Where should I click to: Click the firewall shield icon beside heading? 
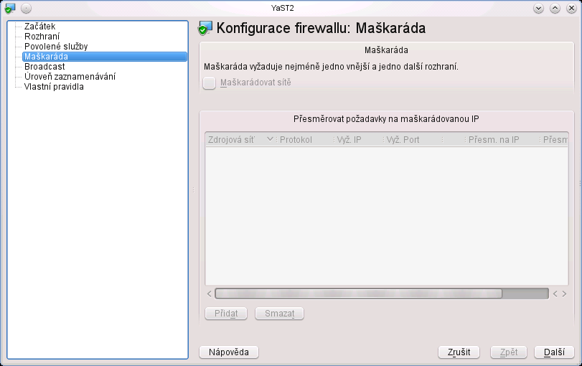click(x=205, y=29)
